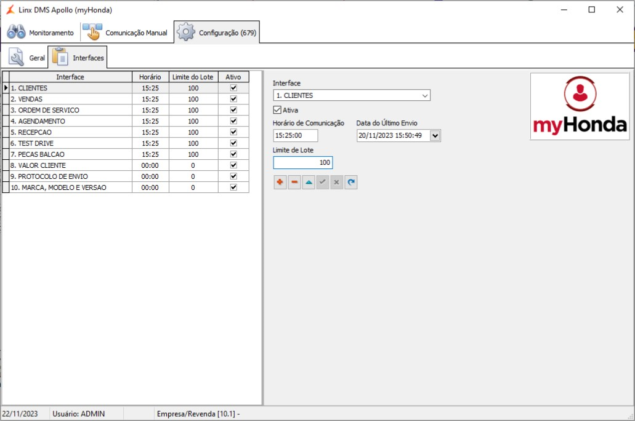Click the Horário de Comunicação time field

coord(296,135)
